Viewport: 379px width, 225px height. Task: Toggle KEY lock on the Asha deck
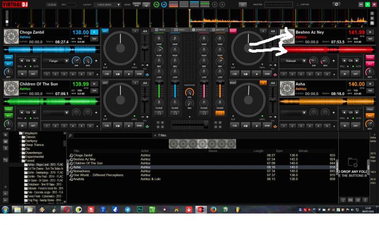click(370, 116)
